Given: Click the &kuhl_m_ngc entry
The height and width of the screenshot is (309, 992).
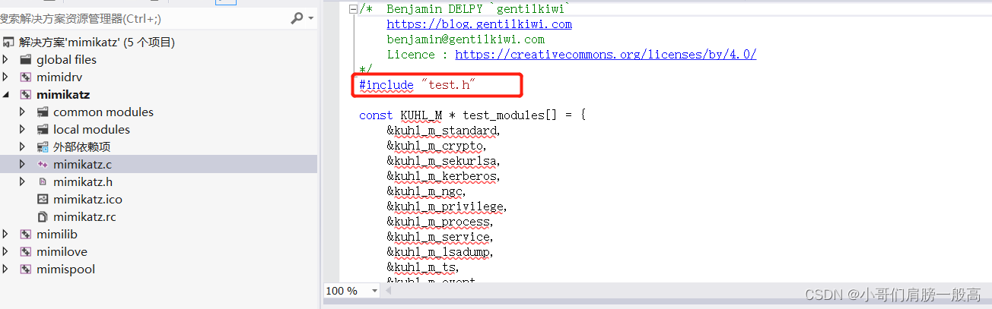Looking at the screenshot, I should [x=426, y=191].
